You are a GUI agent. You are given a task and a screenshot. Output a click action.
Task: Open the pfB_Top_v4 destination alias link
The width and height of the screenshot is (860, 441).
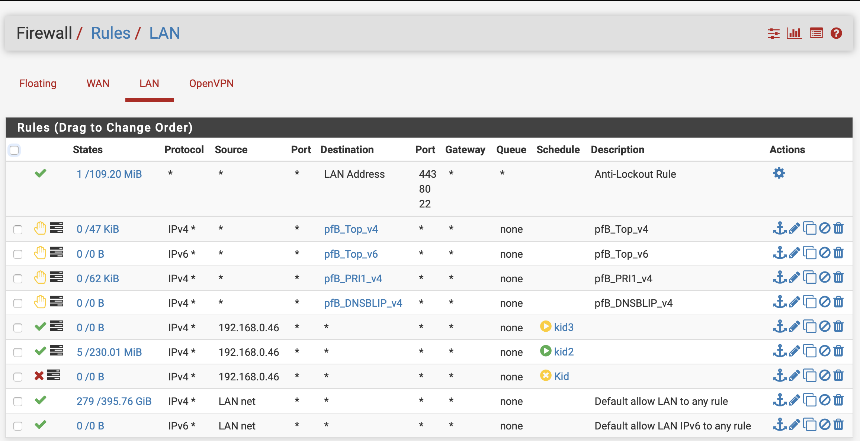351,229
